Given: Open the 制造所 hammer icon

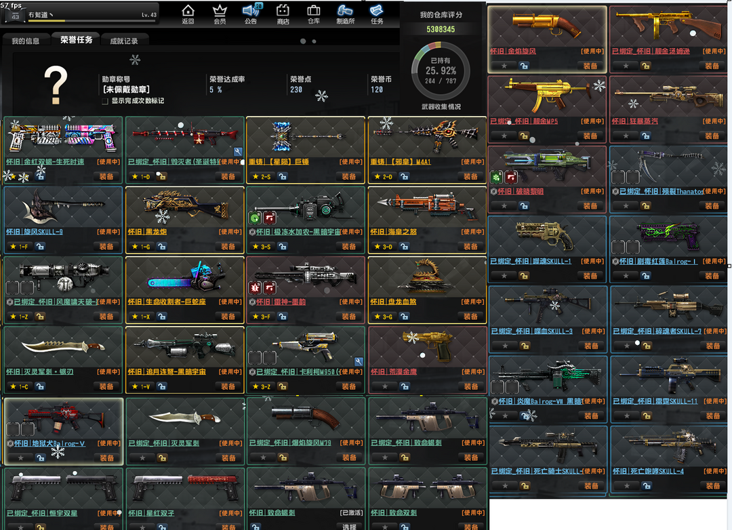Looking at the screenshot, I should click(345, 12).
